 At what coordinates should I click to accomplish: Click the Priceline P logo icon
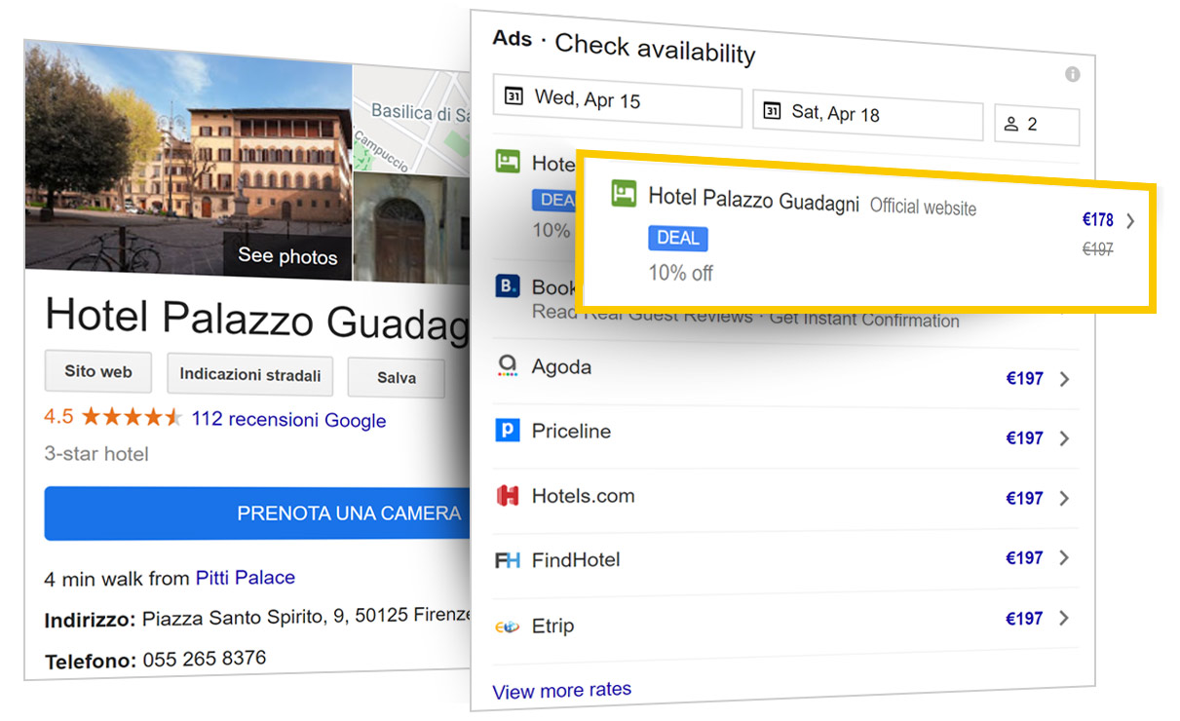[507, 430]
